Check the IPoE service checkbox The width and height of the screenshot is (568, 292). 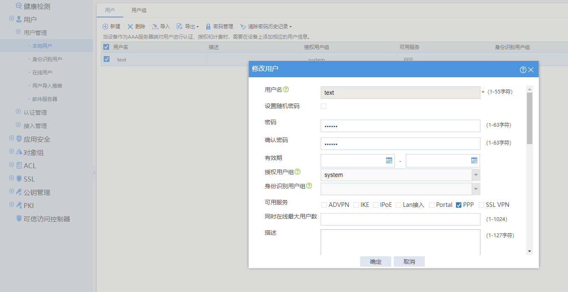tap(375, 205)
